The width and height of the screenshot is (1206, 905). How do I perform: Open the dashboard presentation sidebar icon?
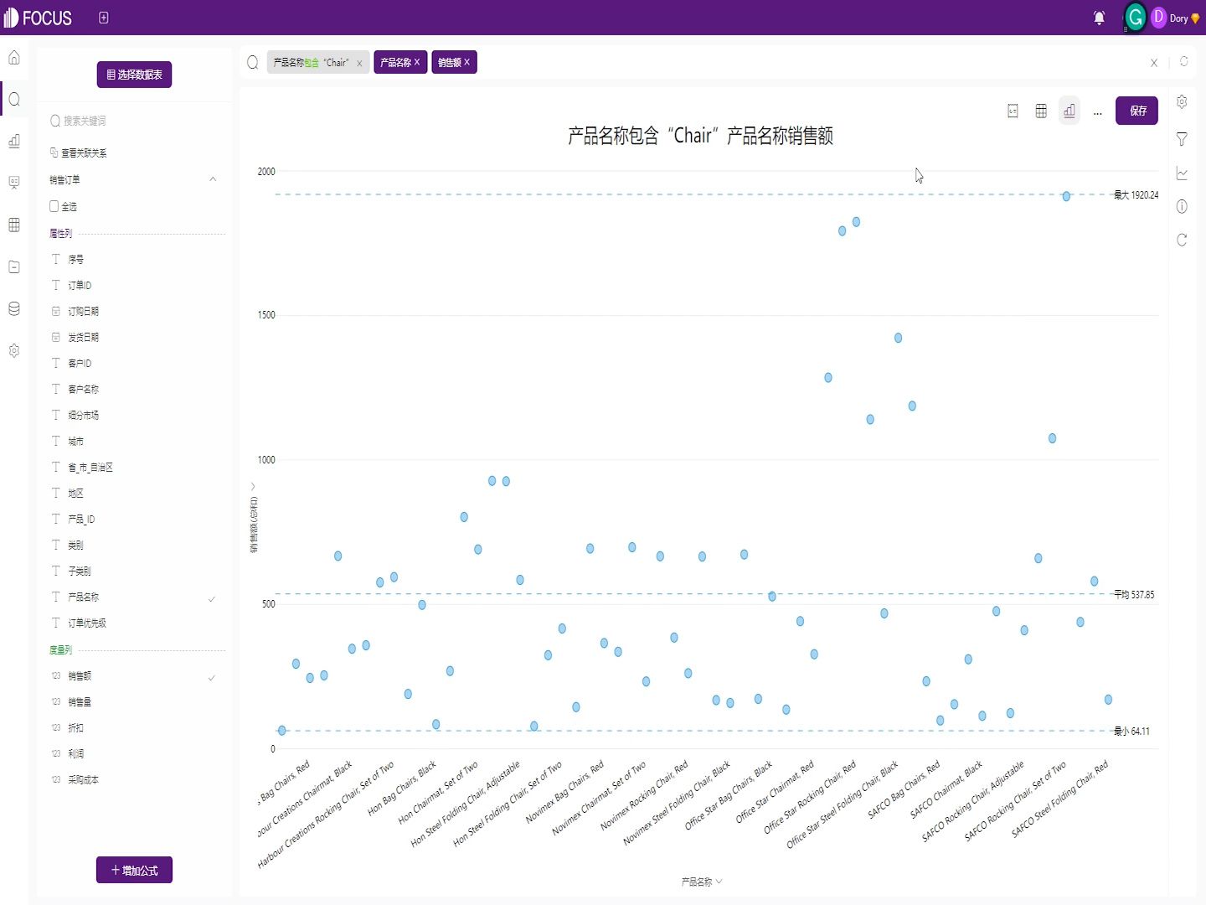coord(14,183)
